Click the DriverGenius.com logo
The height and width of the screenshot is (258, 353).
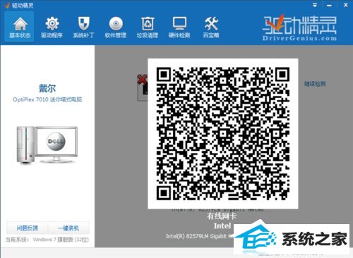pyautogui.click(x=299, y=27)
